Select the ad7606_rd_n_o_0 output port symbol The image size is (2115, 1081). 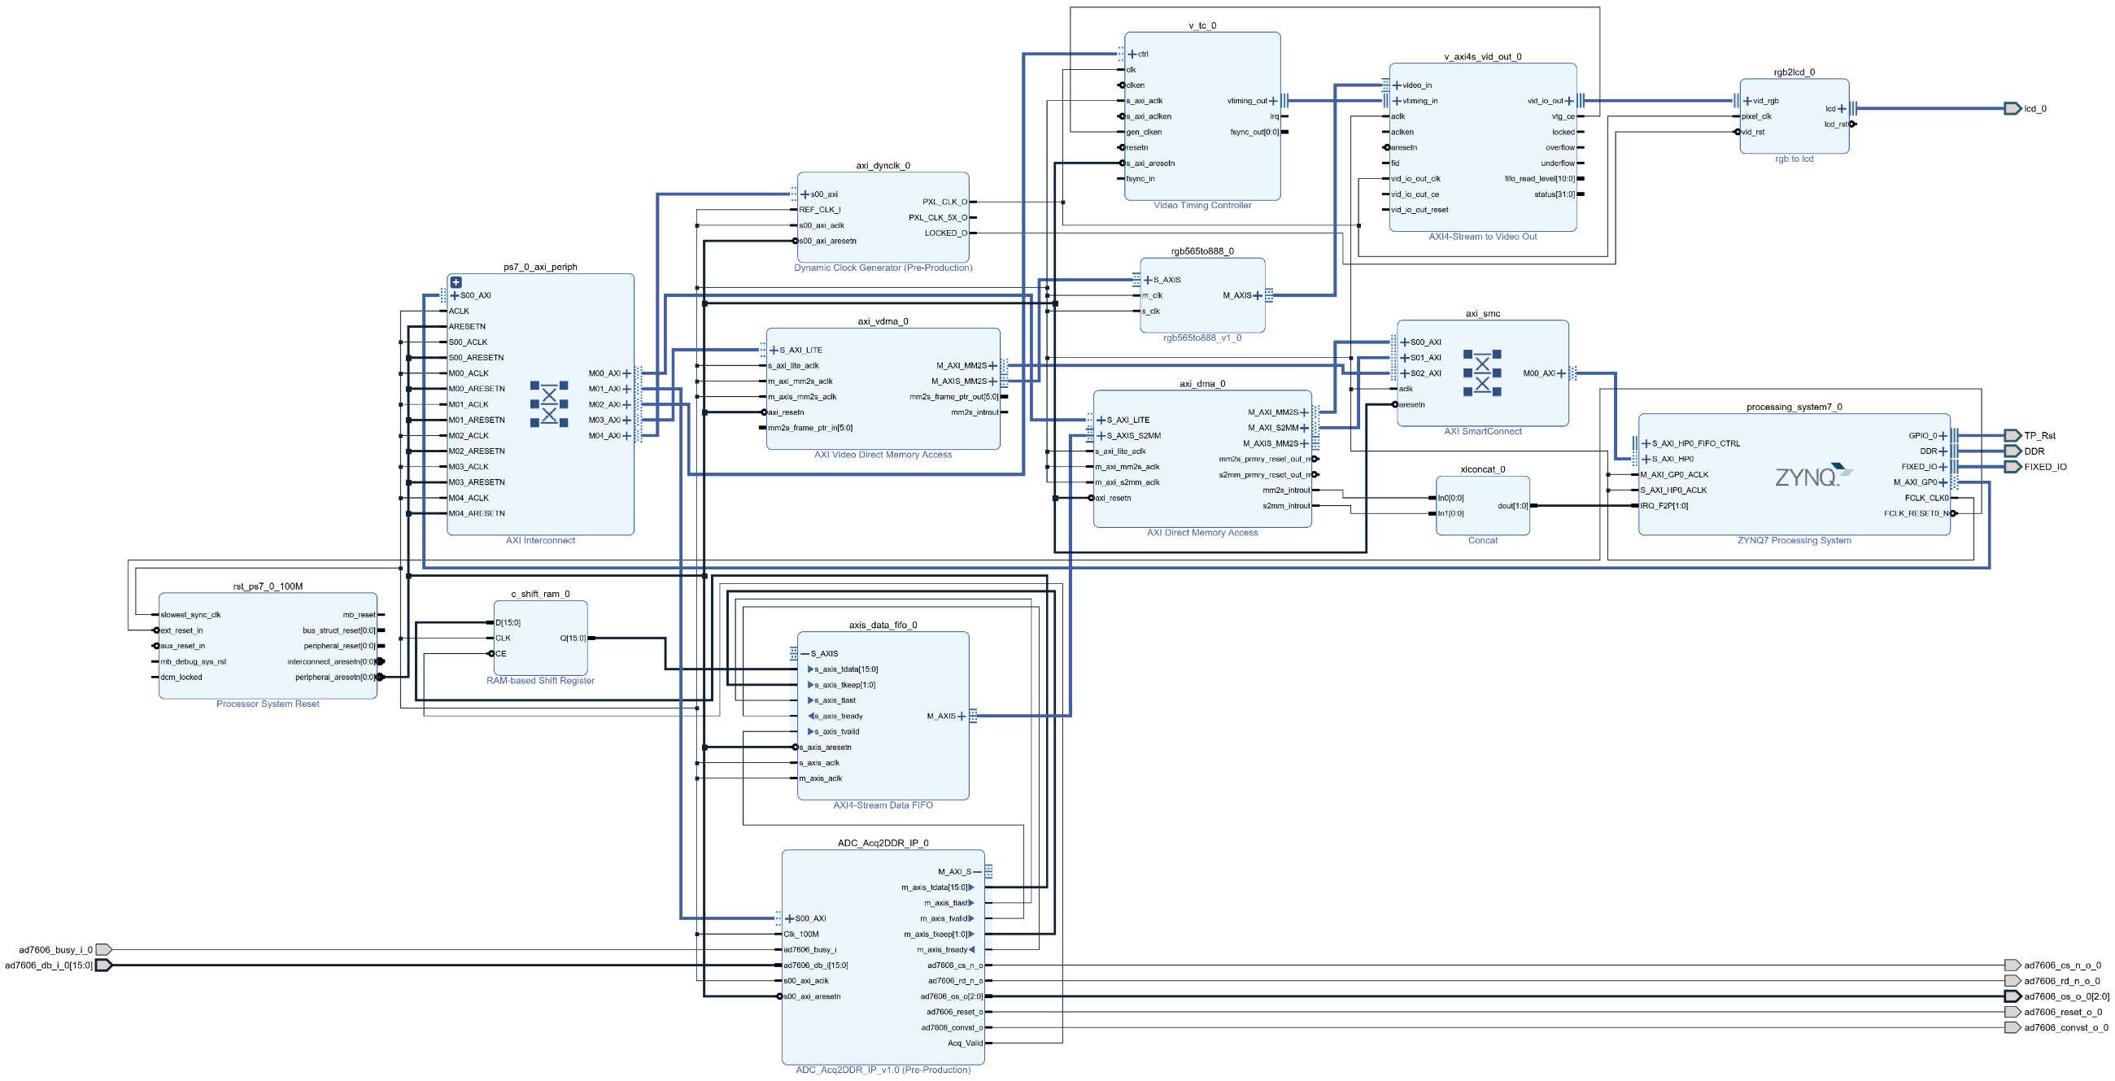coord(2013,981)
